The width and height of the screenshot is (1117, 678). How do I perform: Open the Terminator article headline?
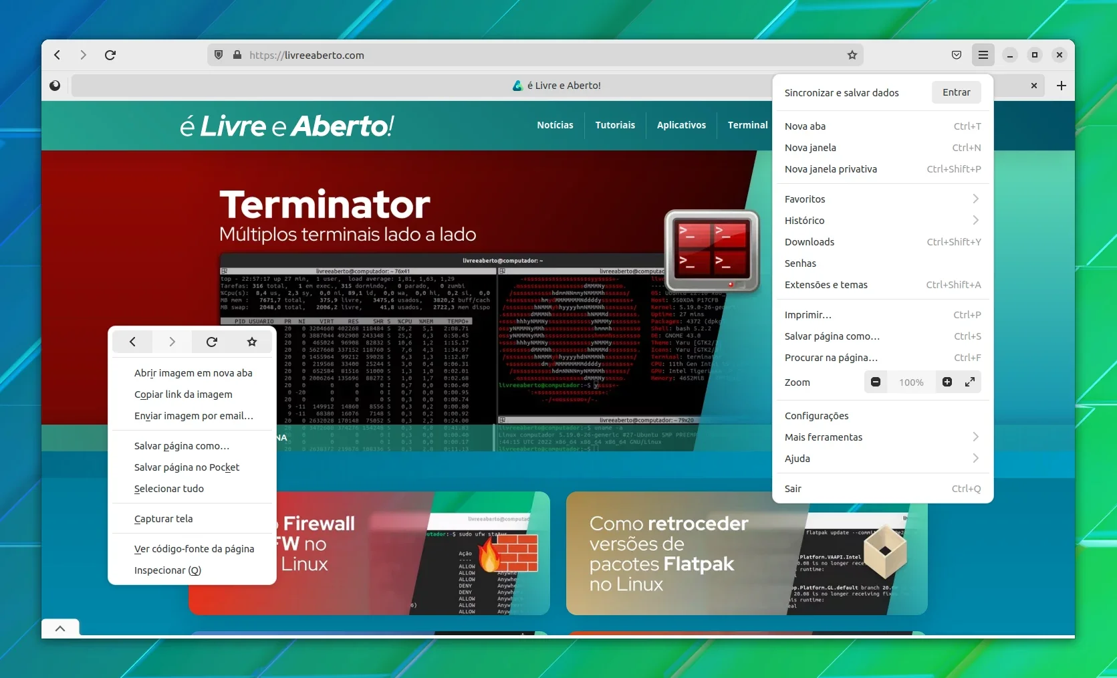[324, 205]
